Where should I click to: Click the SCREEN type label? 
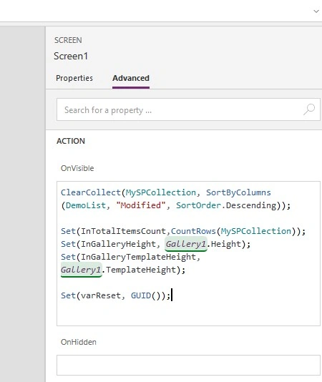(x=68, y=40)
